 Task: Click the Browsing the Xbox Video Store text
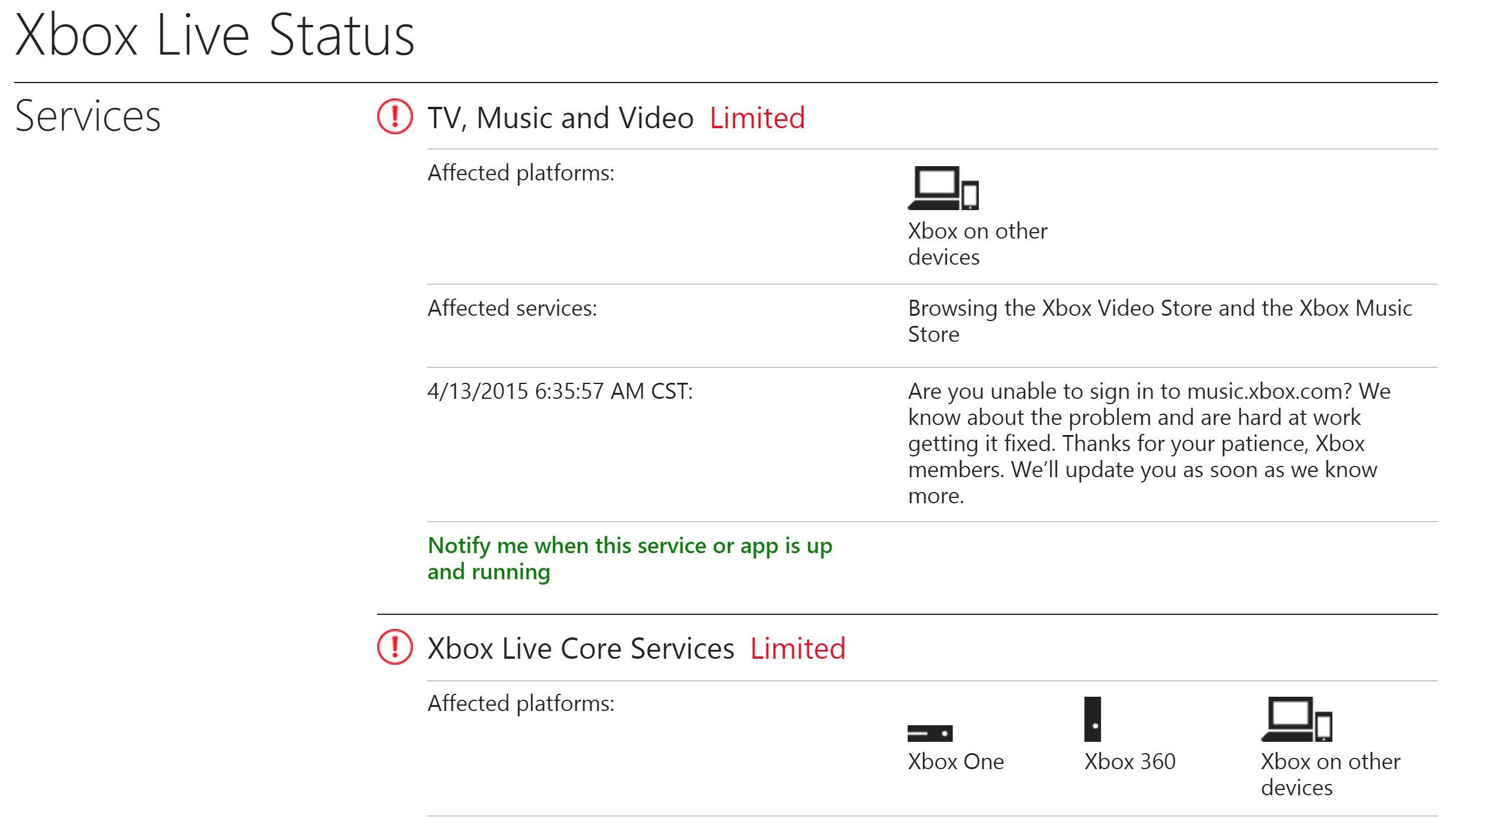tap(1160, 321)
